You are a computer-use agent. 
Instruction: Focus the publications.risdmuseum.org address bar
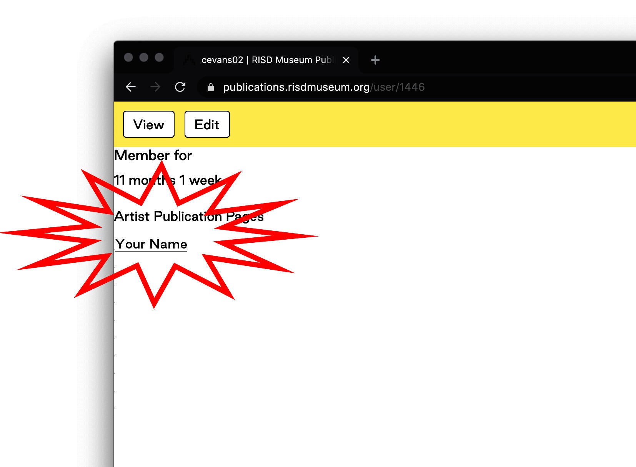[x=324, y=87]
